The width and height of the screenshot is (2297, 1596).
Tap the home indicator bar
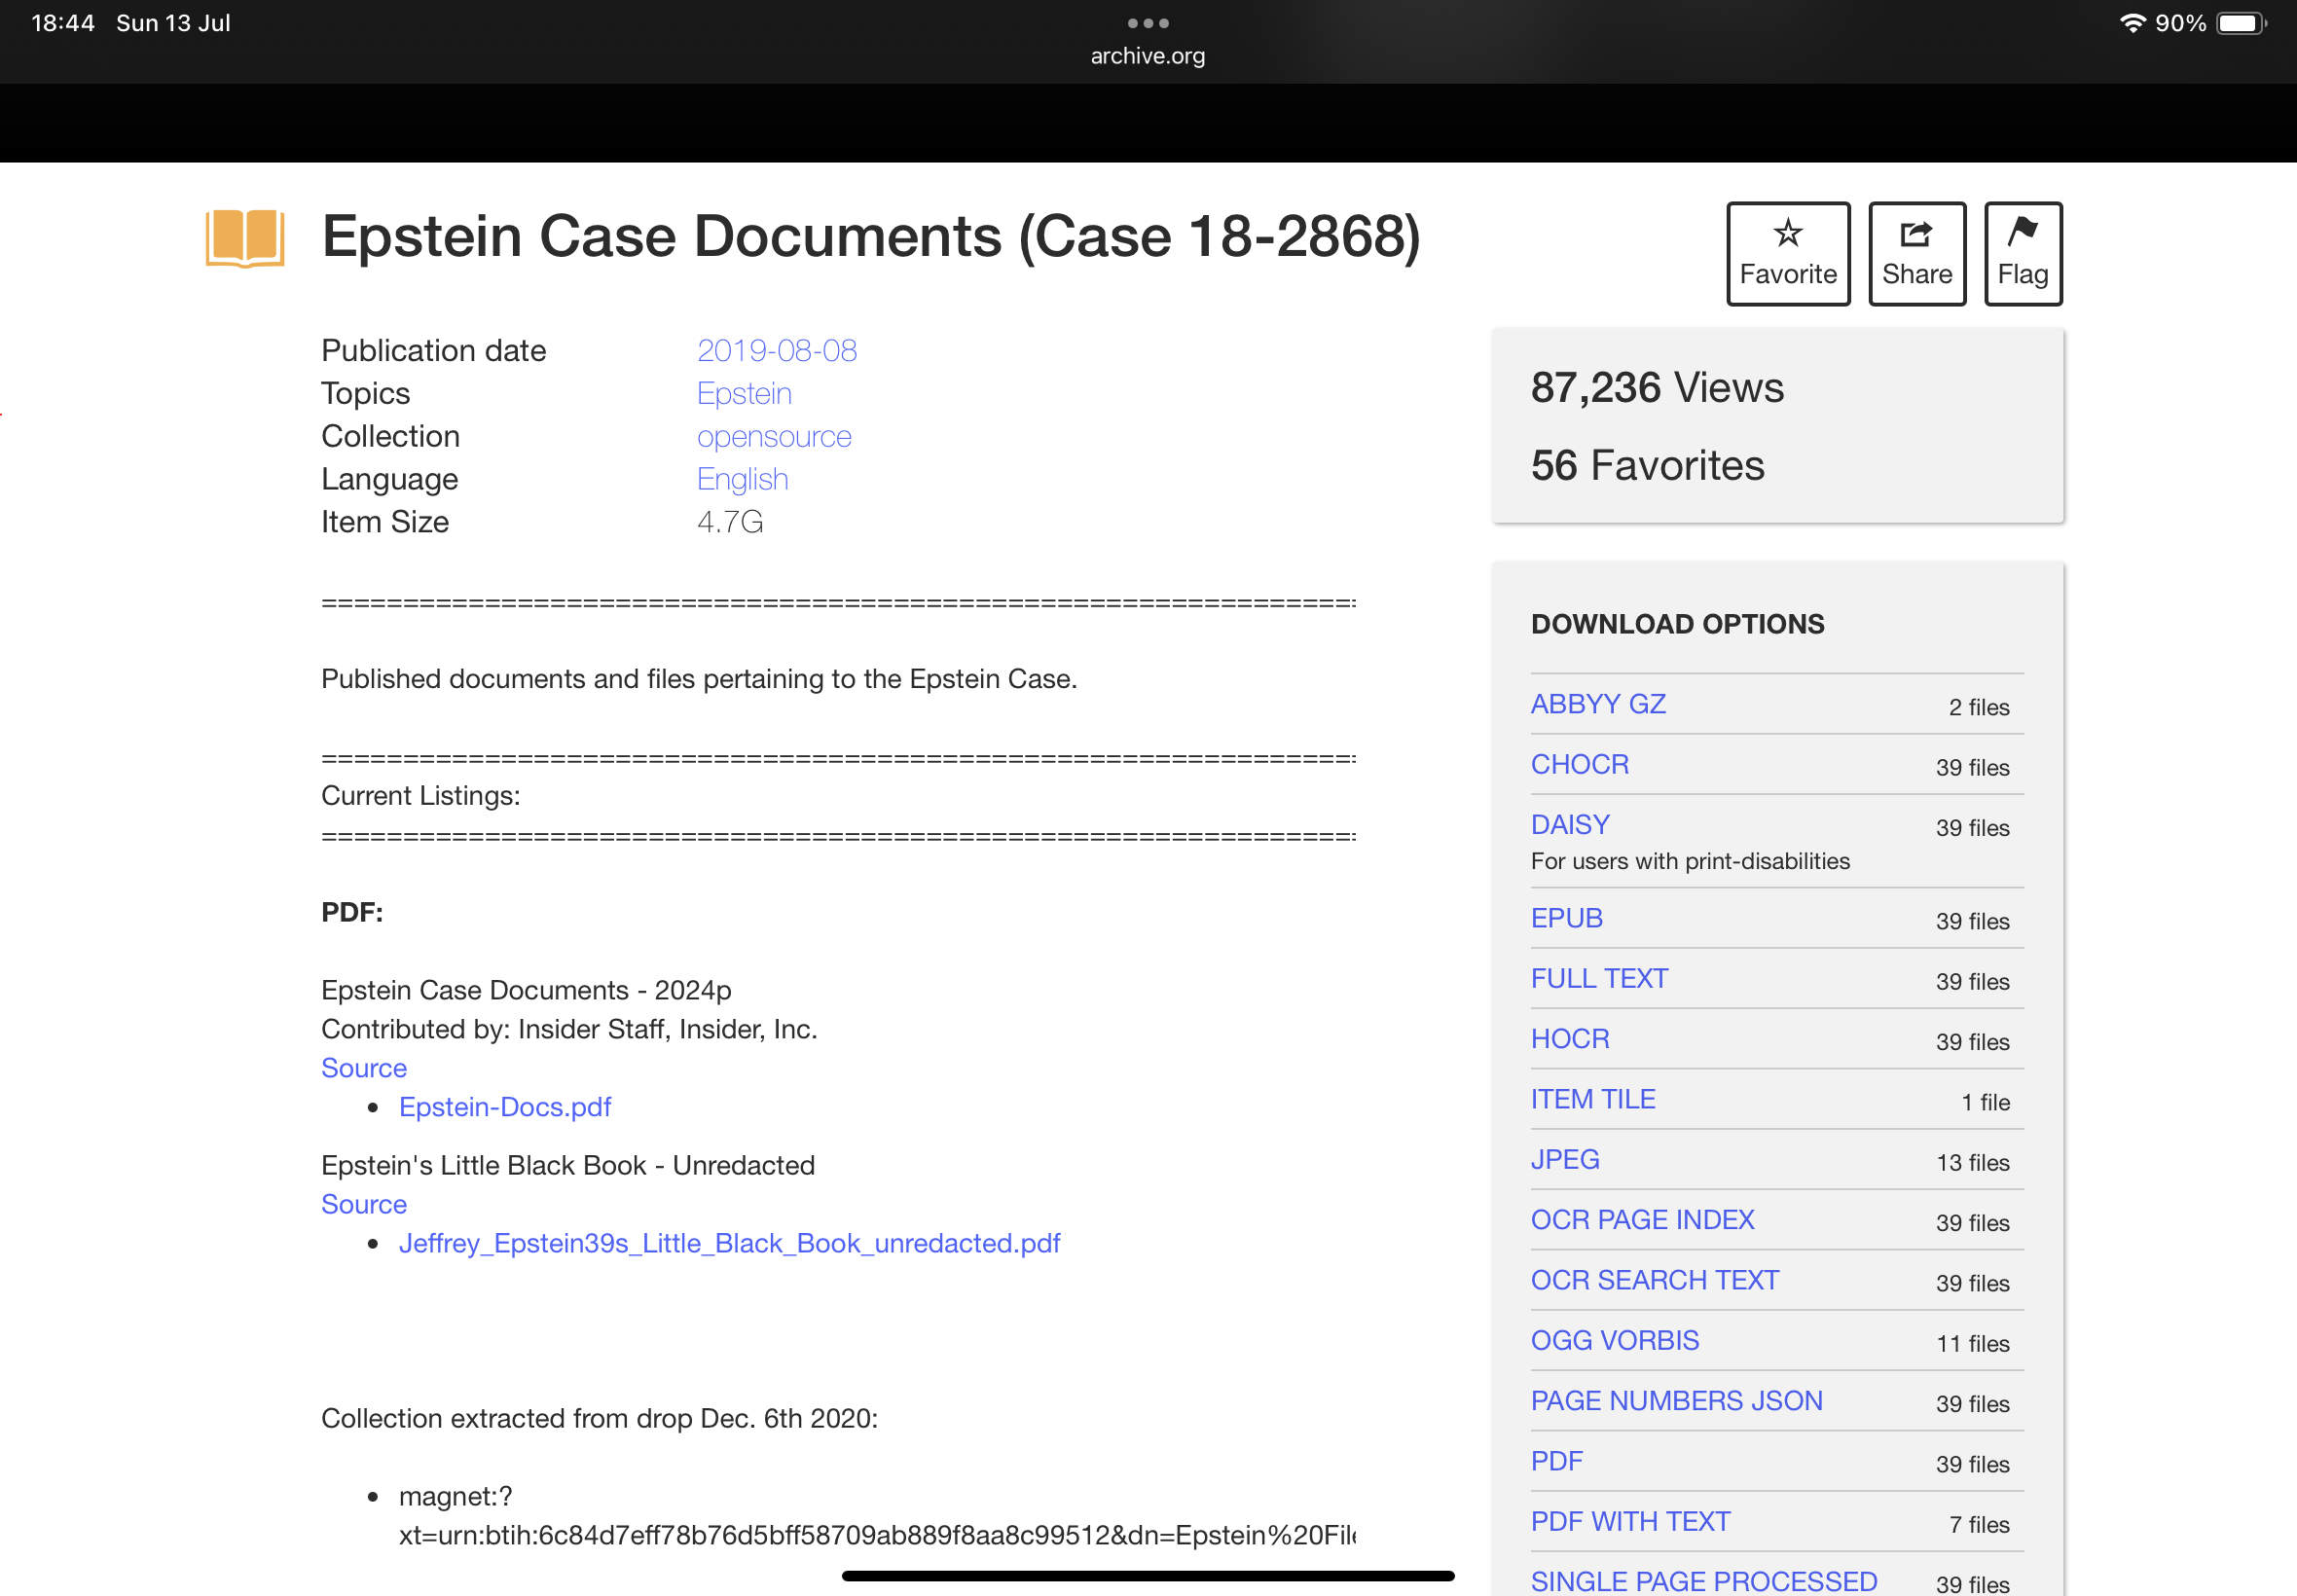tap(1148, 1576)
